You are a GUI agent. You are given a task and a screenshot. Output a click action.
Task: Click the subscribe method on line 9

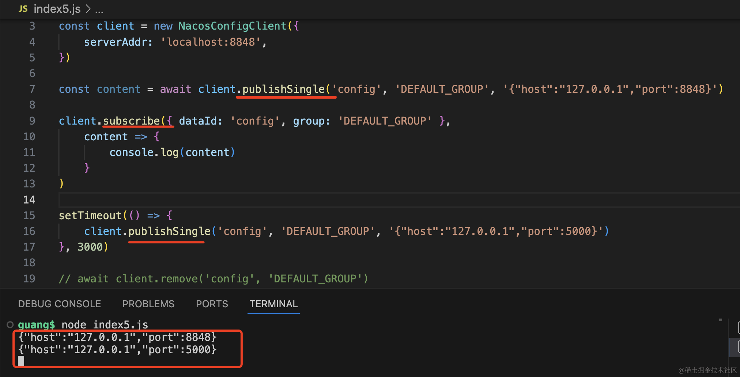(131, 121)
